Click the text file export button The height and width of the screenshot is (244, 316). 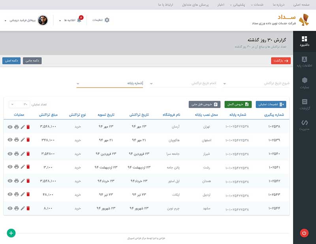[x=205, y=104]
